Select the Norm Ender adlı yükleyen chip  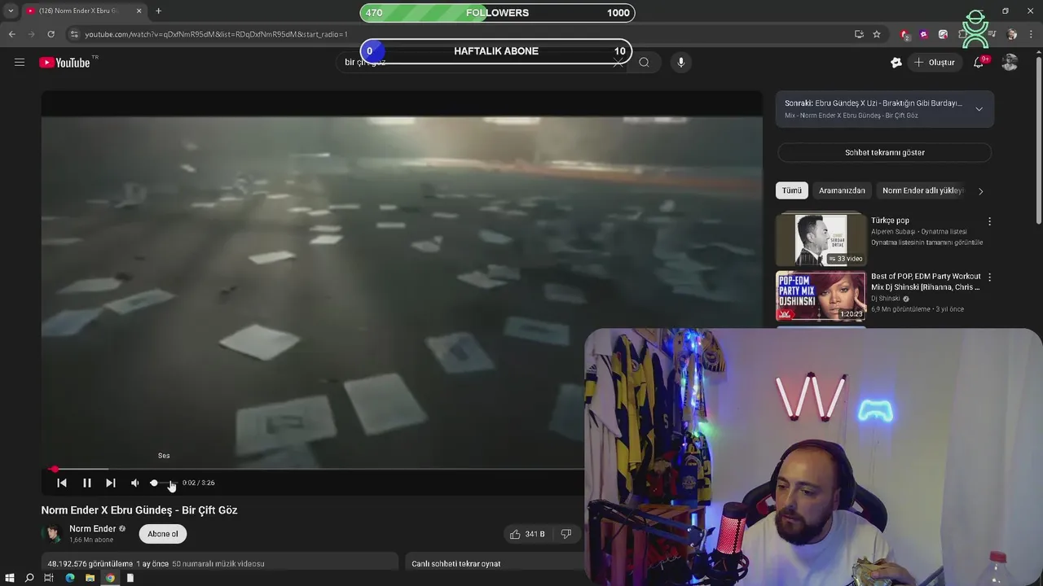(x=922, y=190)
